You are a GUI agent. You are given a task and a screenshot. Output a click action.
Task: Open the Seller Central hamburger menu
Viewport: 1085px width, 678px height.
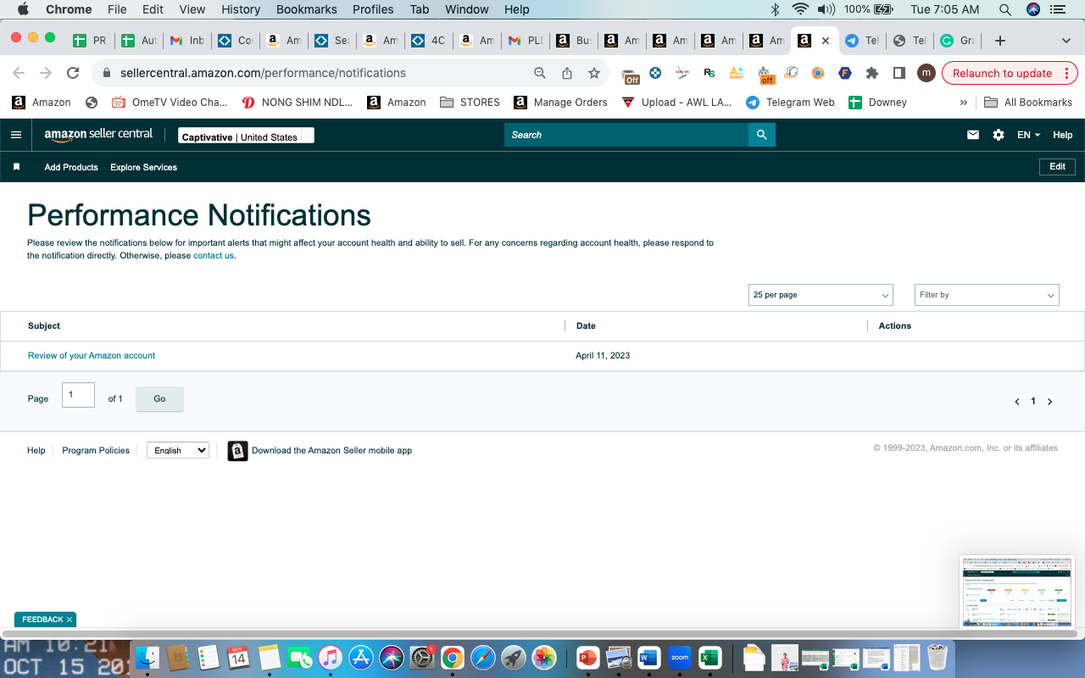[16, 135]
